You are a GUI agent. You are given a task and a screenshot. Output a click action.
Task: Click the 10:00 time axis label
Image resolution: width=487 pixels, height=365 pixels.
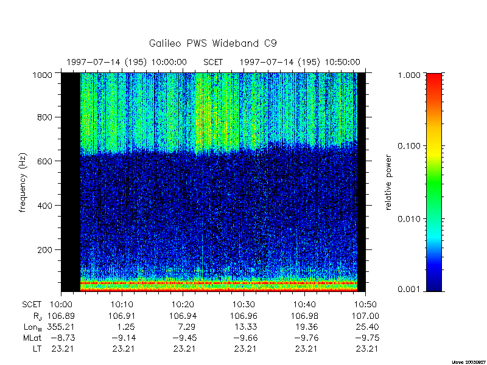point(61,305)
